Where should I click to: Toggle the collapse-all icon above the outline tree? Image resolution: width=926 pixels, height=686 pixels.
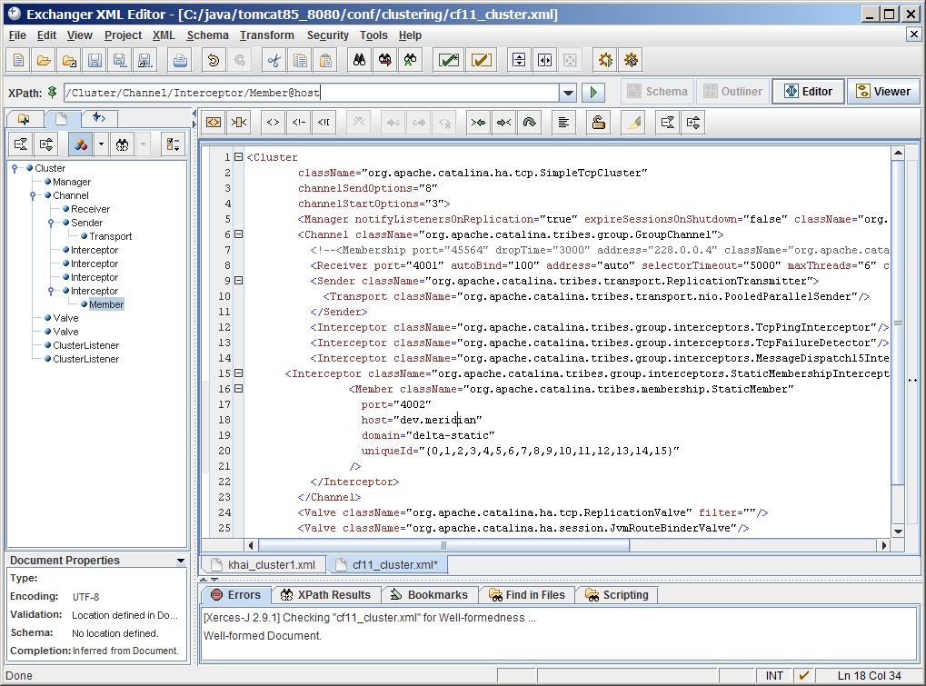[21, 144]
